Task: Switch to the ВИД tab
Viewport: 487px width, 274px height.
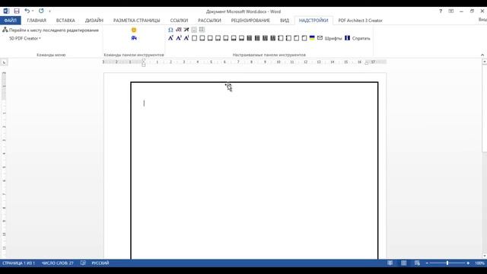Action: 285,21
